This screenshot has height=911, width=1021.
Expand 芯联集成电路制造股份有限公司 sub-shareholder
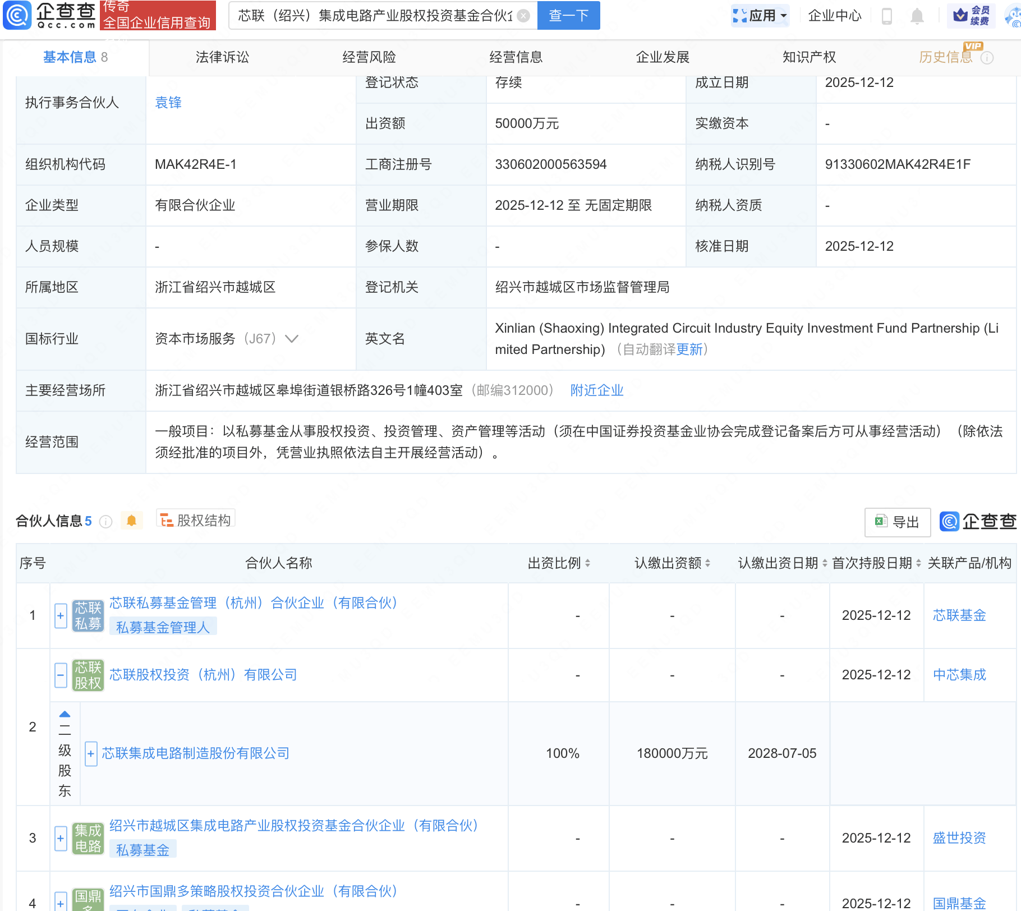(91, 754)
